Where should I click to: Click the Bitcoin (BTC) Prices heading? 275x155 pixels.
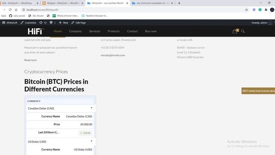(x=56, y=85)
